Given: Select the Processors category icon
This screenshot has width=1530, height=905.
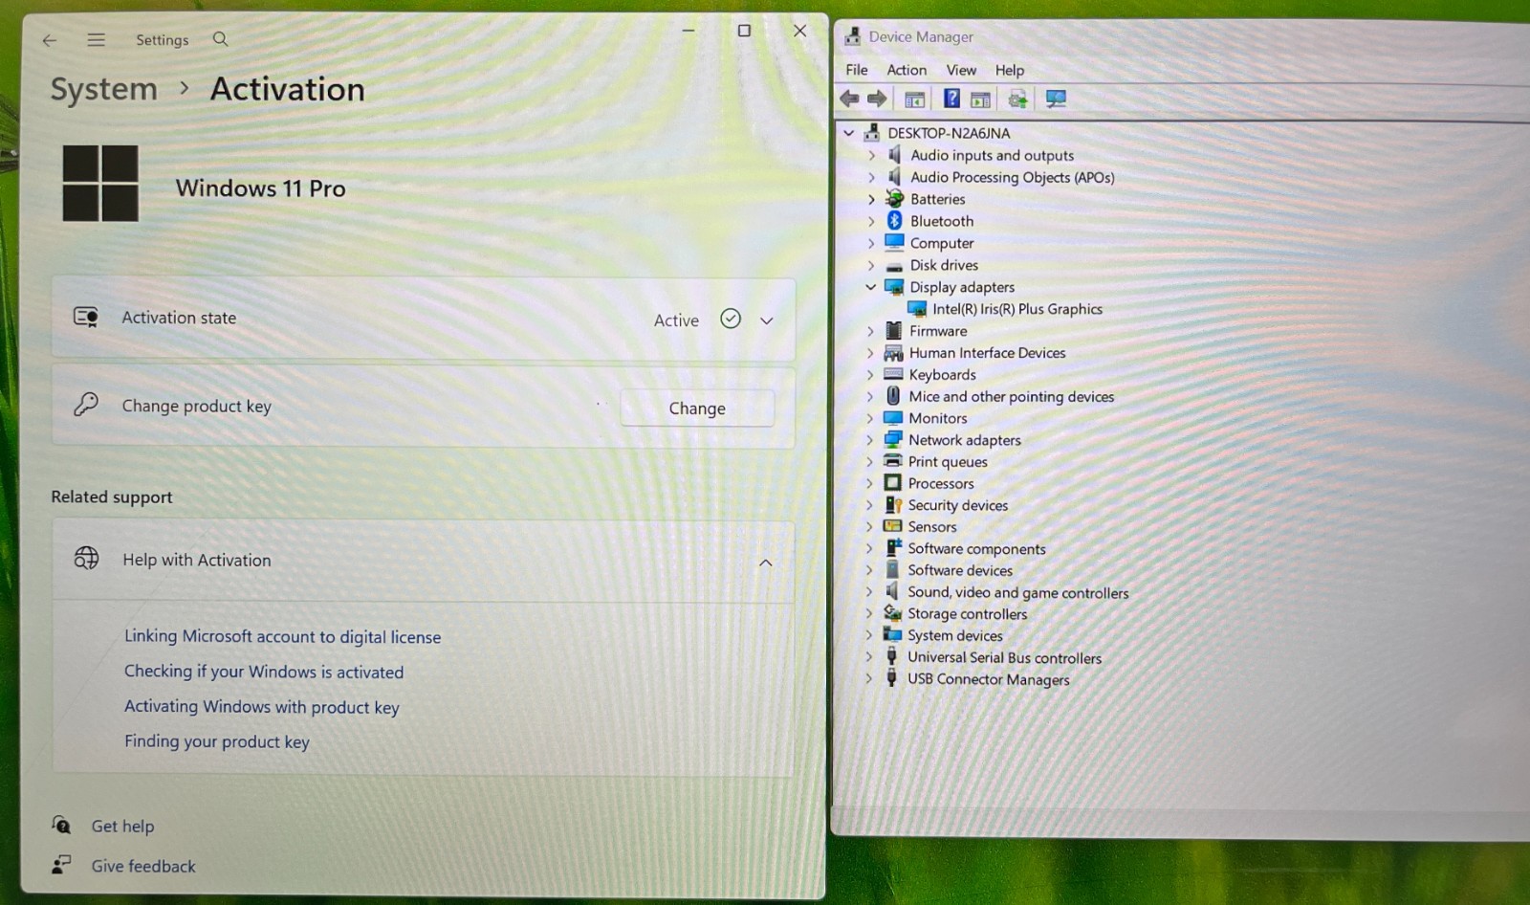Looking at the screenshot, I should point(893,483).
